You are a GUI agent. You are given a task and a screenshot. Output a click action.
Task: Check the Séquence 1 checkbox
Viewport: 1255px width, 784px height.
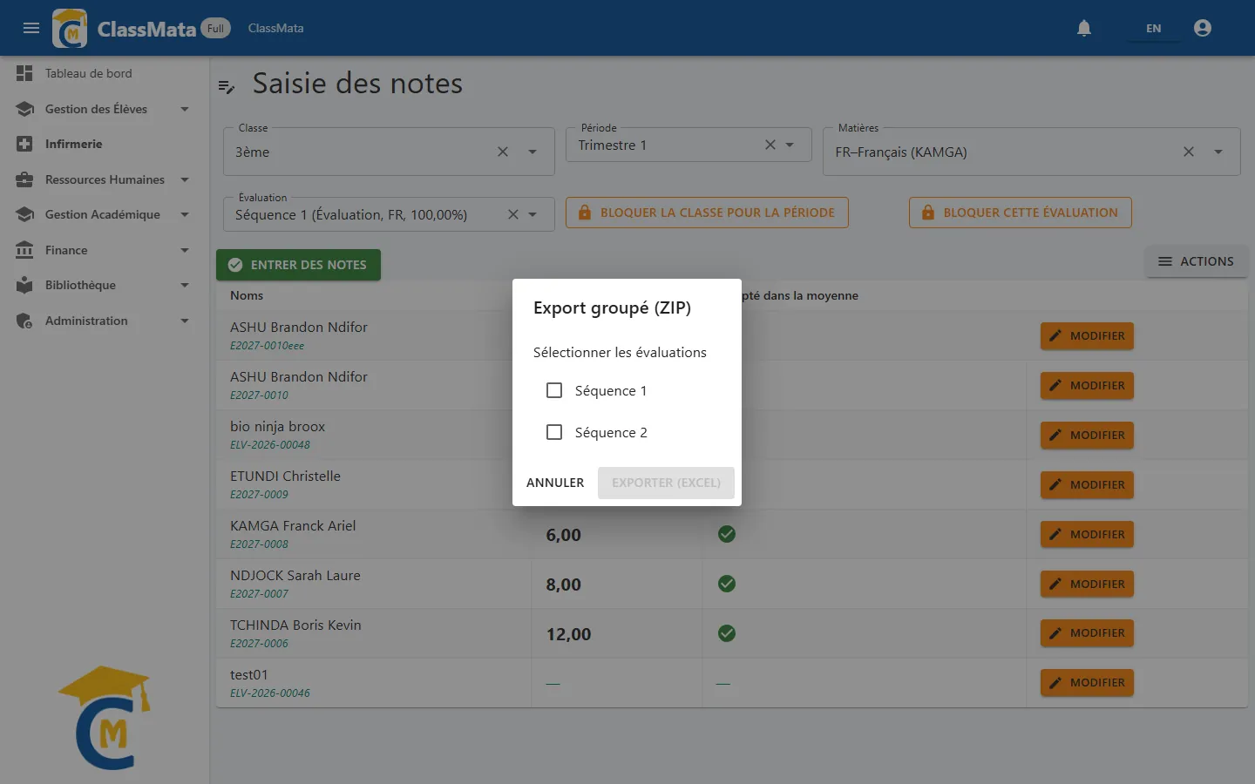554,390
